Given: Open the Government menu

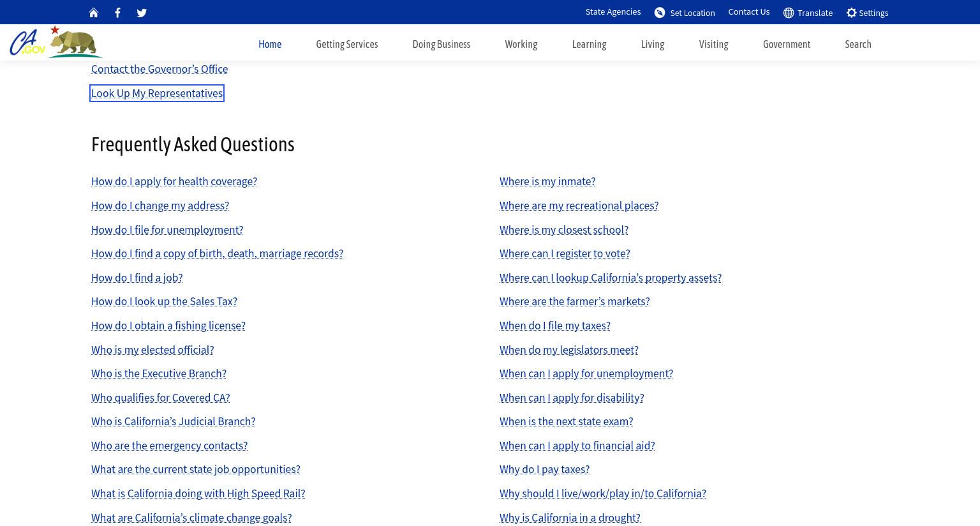Looking at the screenshot, I should click(787, 44).
